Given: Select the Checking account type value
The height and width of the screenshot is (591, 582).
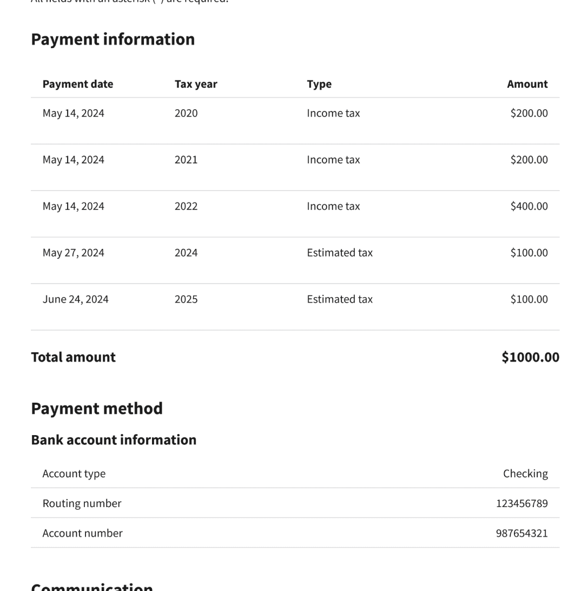Looking at the screenshot, I should 526,474.
